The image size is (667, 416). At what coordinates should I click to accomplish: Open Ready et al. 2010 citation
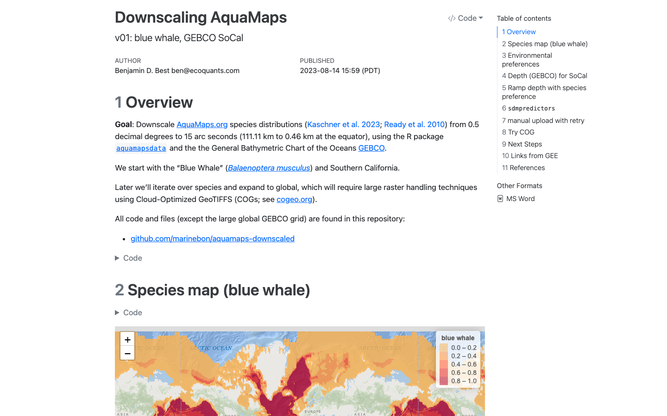tap(415, 124)
